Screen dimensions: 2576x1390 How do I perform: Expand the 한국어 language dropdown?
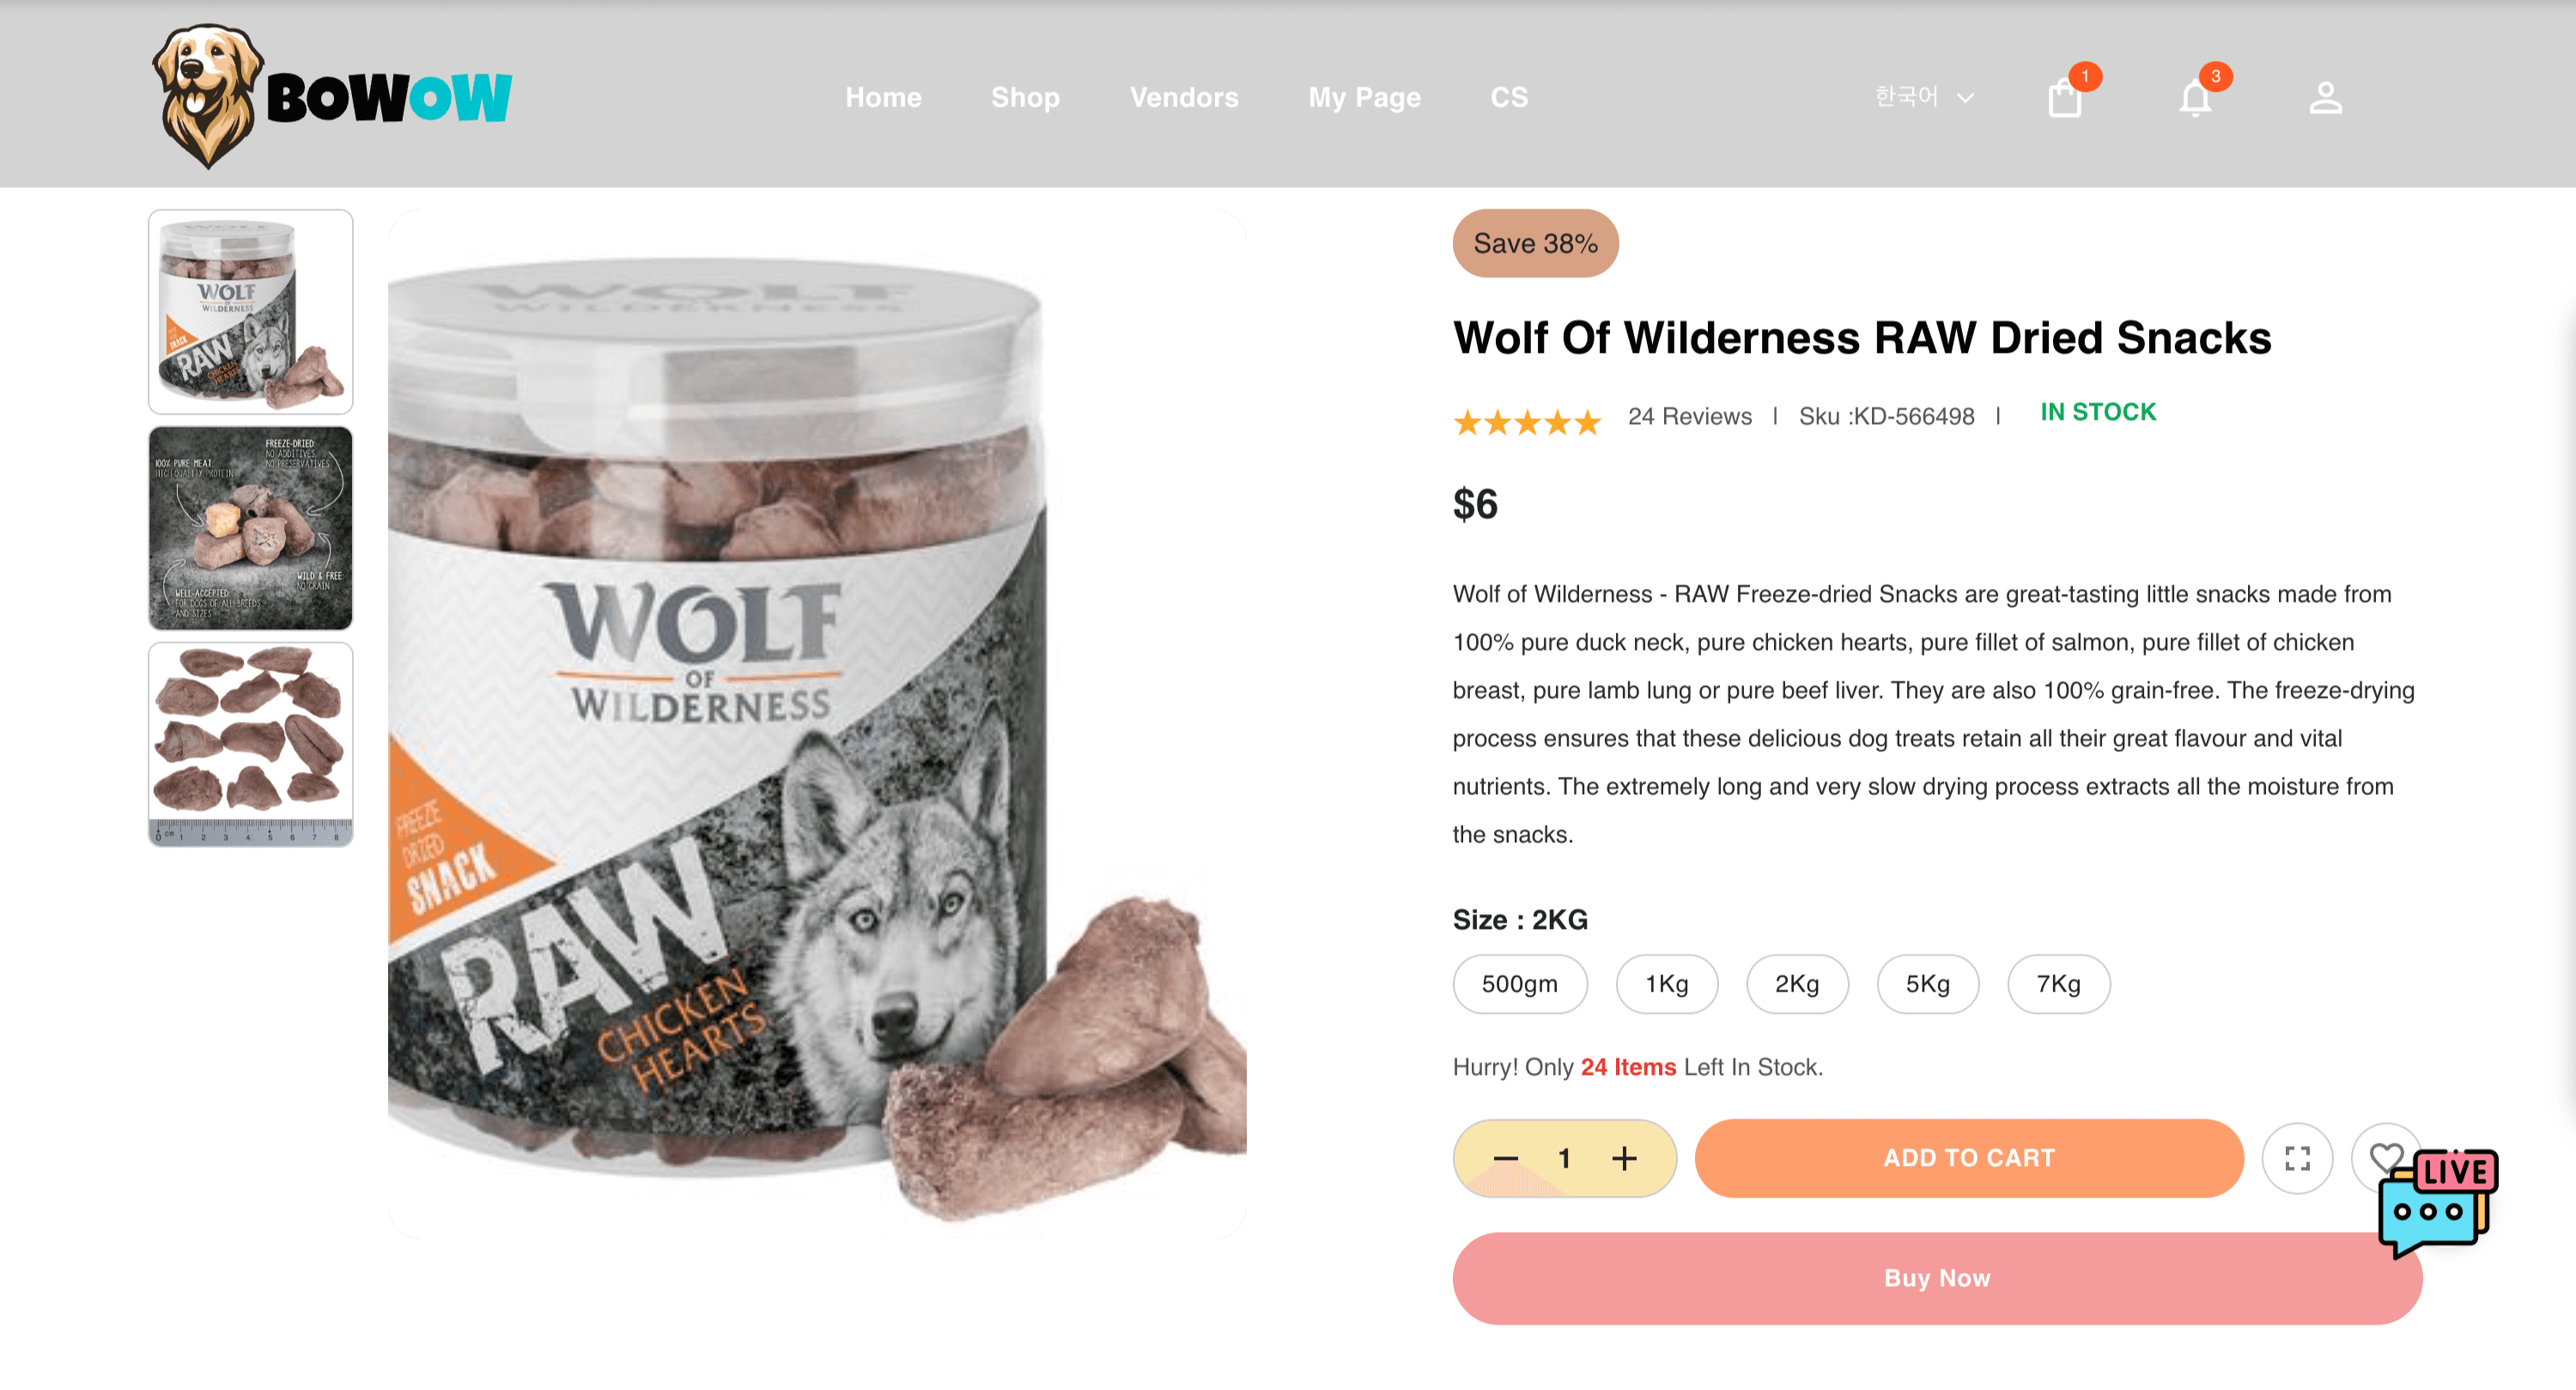pos(1923,97)
